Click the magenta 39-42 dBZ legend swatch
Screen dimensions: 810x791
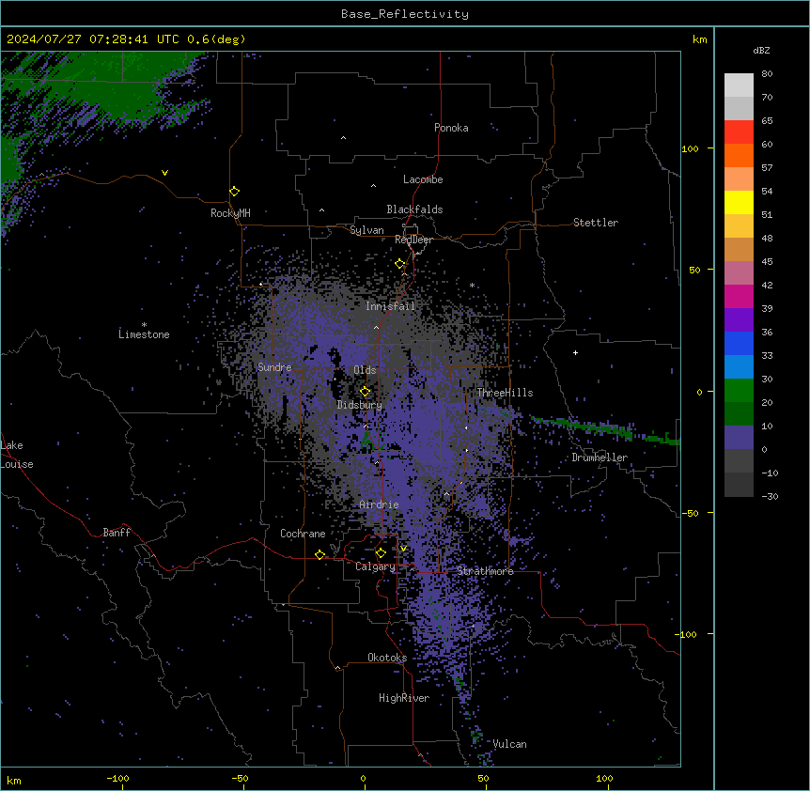click(739, 296)
